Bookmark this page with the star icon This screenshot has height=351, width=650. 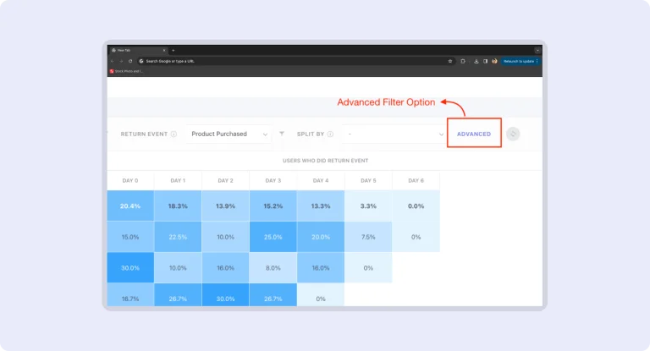[450, 61]
